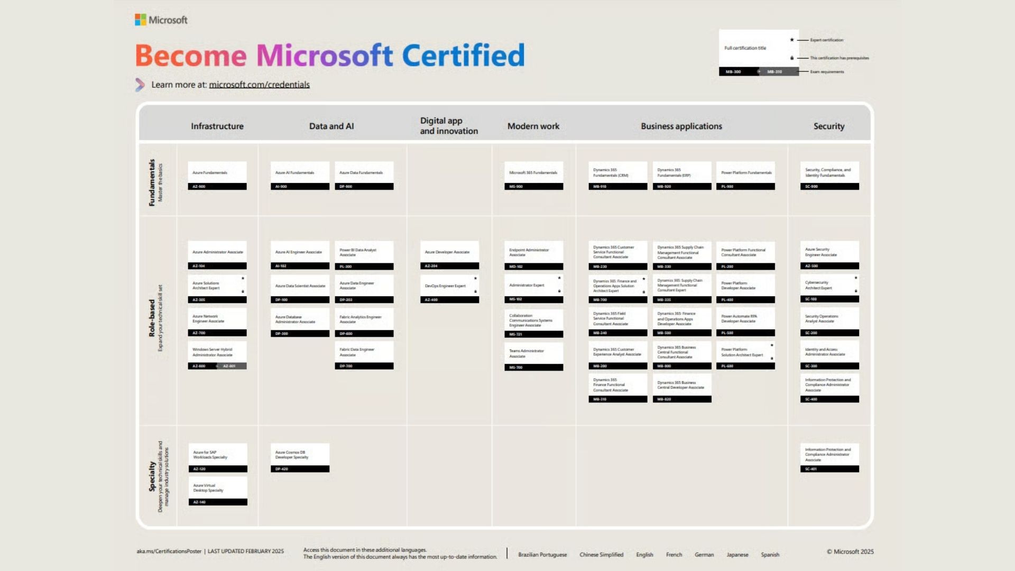Select the Security column header
This screenshot has width=1015, height=571.
(x=828, y=126)
